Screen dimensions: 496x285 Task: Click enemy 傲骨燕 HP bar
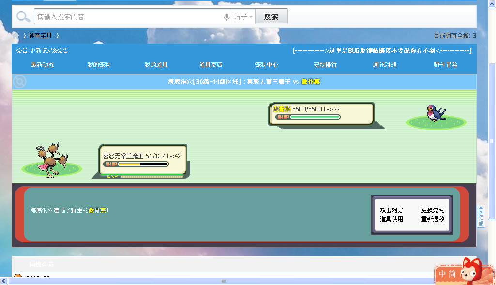(x=308, y=117)
